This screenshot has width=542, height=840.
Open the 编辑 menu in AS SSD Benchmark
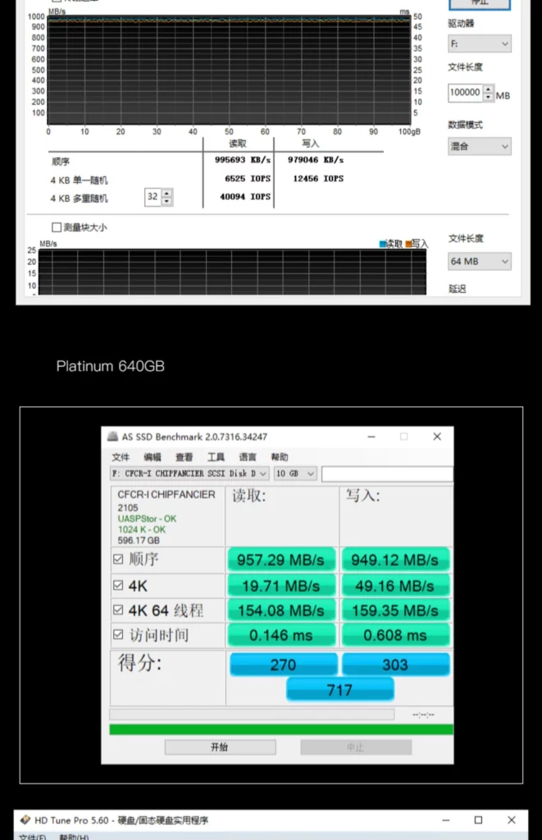(x=152, y=457)
